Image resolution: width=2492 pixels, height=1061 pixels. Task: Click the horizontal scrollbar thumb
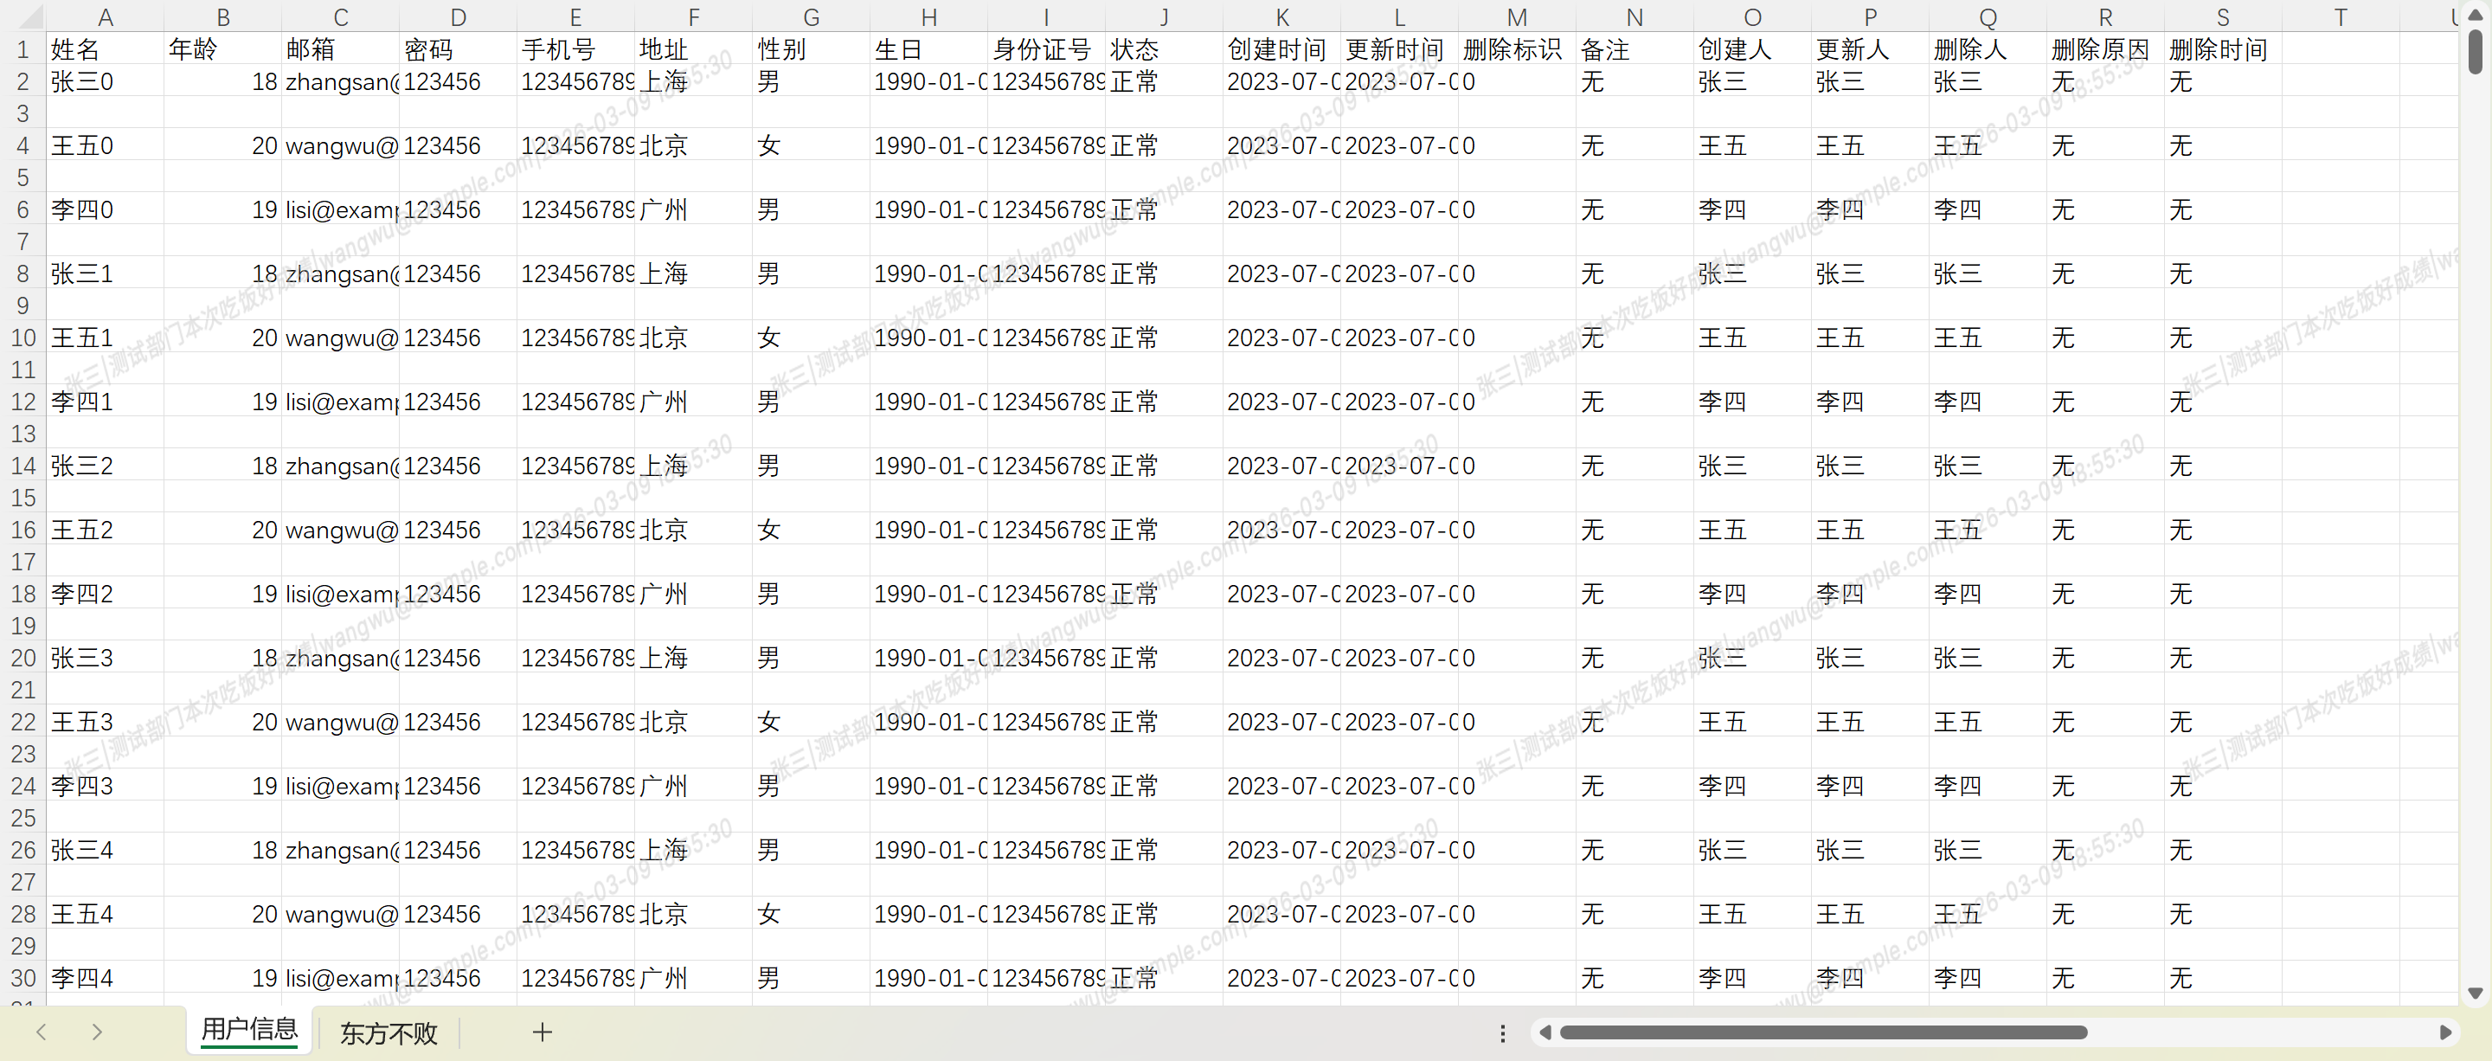click(x=1823, y=1033)
